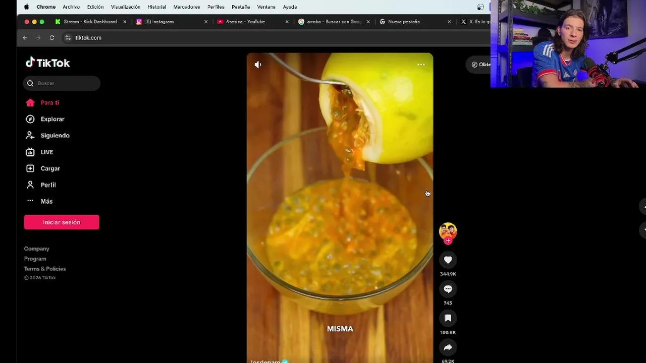Close the Google search tab
The height and width of the screenshot is (363, 646).
(x=368, y=22)
